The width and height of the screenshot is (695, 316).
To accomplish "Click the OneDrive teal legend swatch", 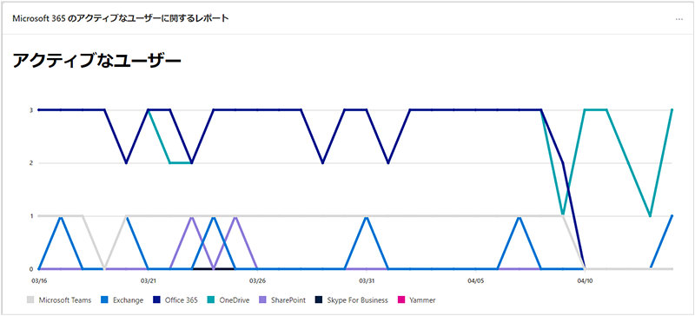I will pyautogui.click(x=212, y=300).
